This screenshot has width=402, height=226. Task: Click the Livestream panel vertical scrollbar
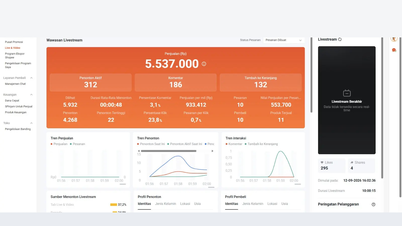[382, 108]
